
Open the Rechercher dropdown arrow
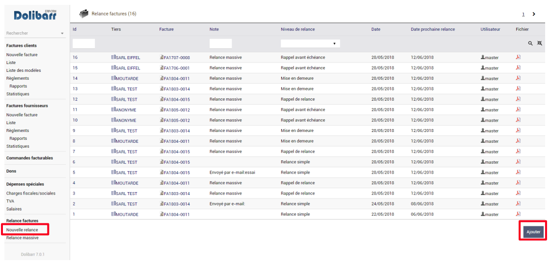point(62,33)
